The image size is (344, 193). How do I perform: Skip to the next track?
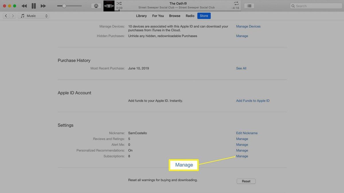pos(43,5)
